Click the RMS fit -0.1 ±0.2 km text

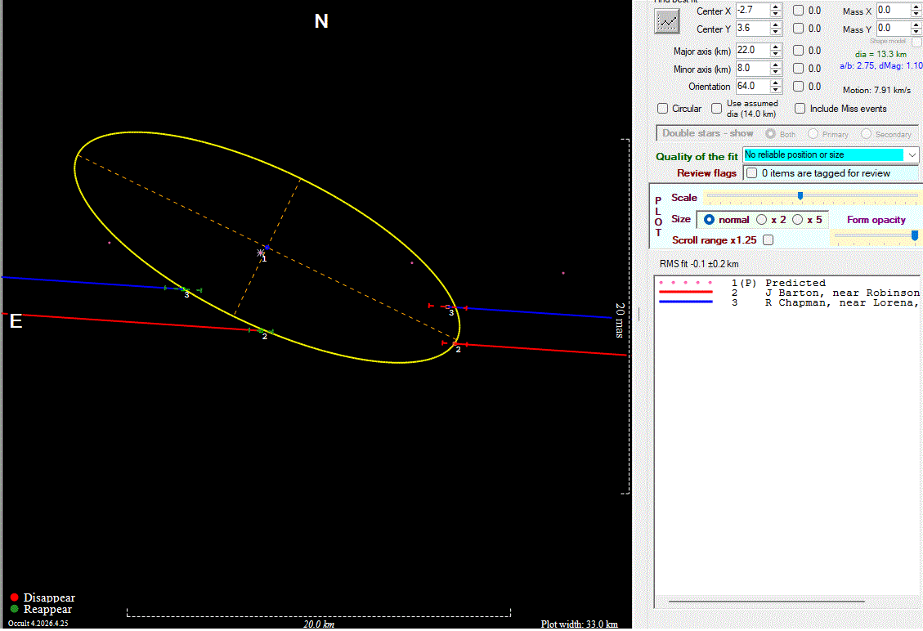click(x=699, y=264)
